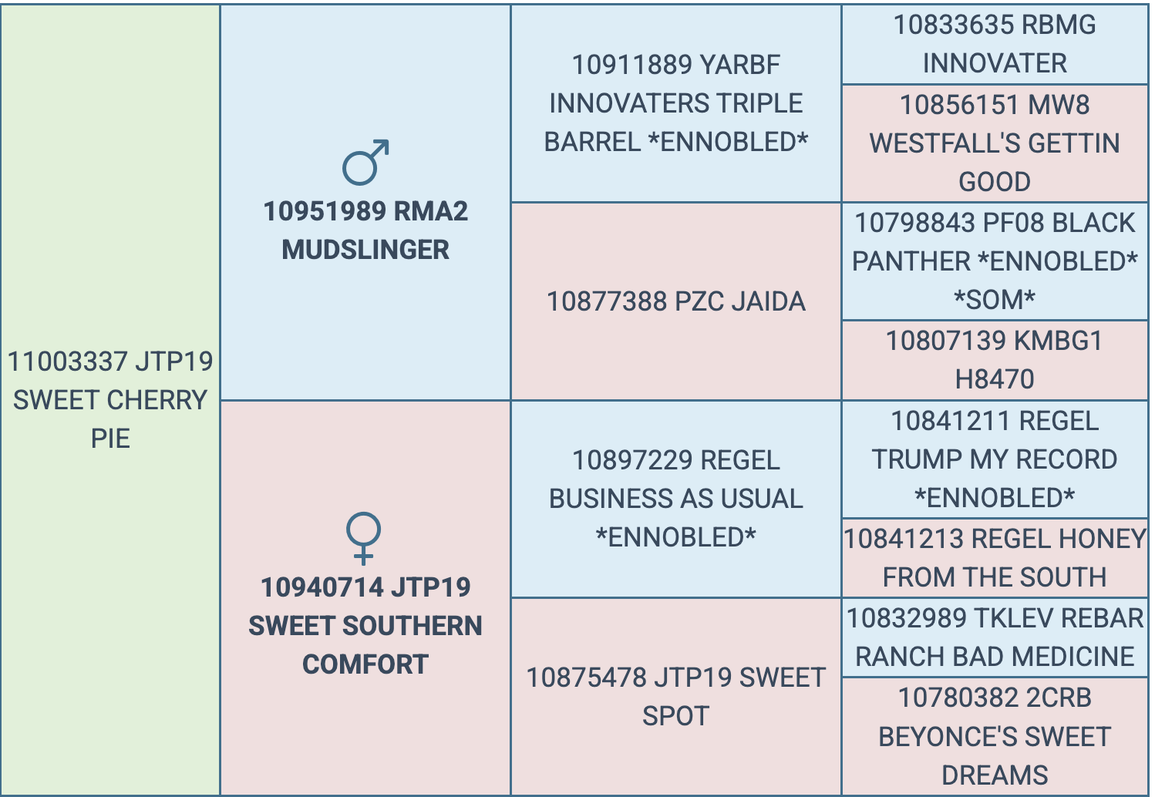Click the male symbol icon above Mudslinger
The image size is (1155, 797).
[x=365, y=163]
